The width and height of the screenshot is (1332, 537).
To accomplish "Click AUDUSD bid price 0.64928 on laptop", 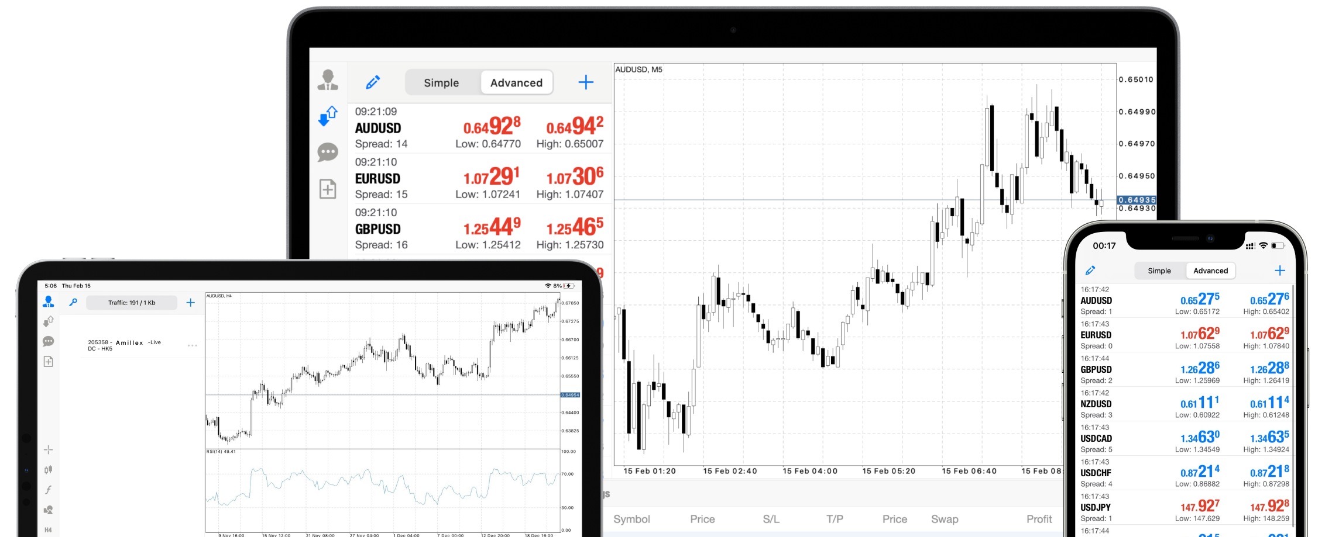I will (x=492, y=126).
